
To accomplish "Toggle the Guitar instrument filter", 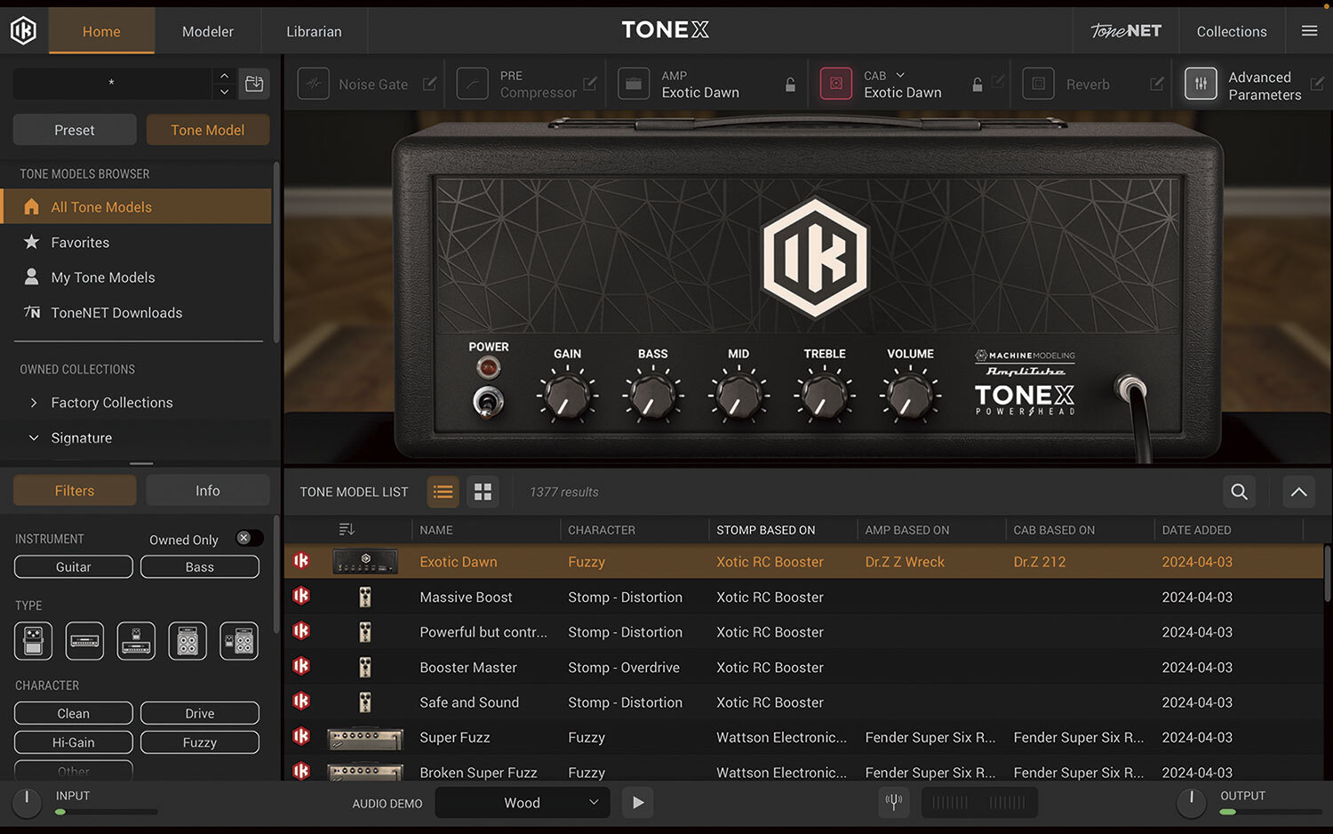I will pyautogui.click(x=74, y=567).
